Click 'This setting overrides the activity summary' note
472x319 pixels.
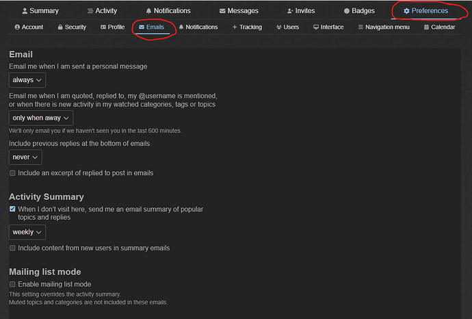(65, 294)
